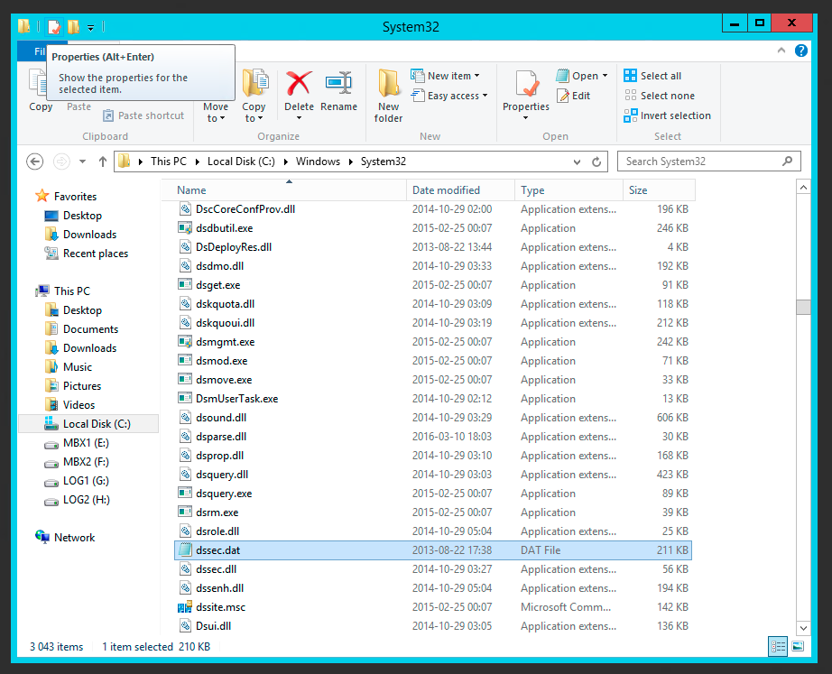Switch to details view button

778,646
